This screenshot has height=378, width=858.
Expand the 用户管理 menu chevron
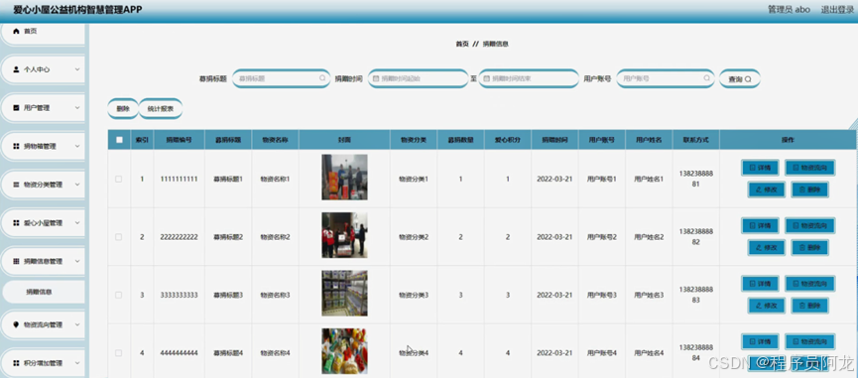click(x=77, y=108)
